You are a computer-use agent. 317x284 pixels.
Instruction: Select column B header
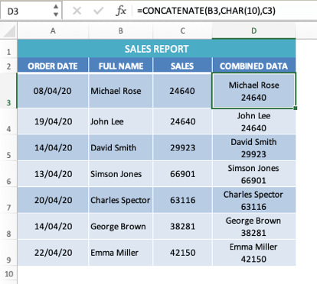click(121, 31)
